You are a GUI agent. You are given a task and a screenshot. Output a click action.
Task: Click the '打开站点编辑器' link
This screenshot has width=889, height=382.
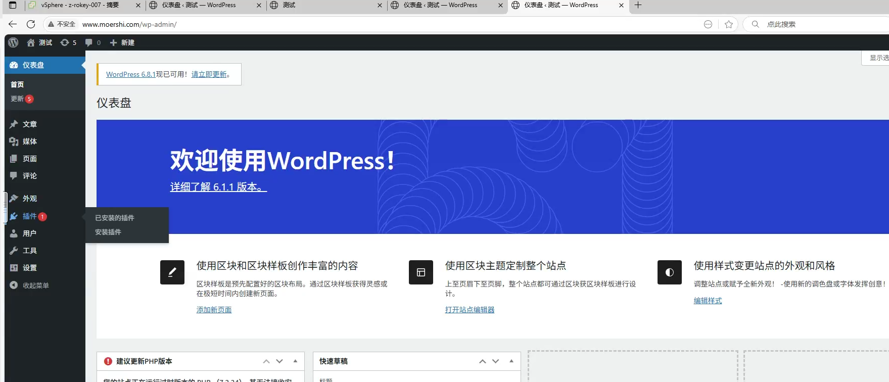point(470,310)
